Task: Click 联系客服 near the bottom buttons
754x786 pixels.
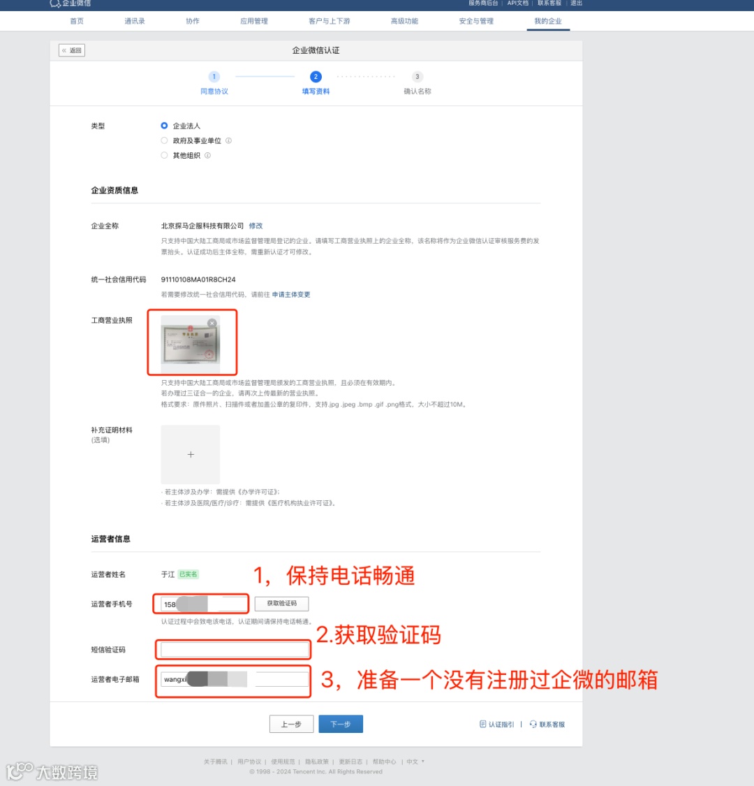Action: tap(547, 725)
